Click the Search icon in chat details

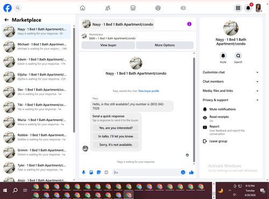pyautogui.click(x=238, y=56)
